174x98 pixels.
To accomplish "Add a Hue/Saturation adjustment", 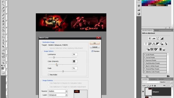I will [150, 44].
